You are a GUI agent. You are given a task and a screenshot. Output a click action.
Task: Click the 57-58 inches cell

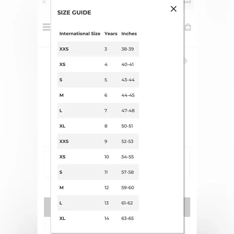(x=127, y=172)
